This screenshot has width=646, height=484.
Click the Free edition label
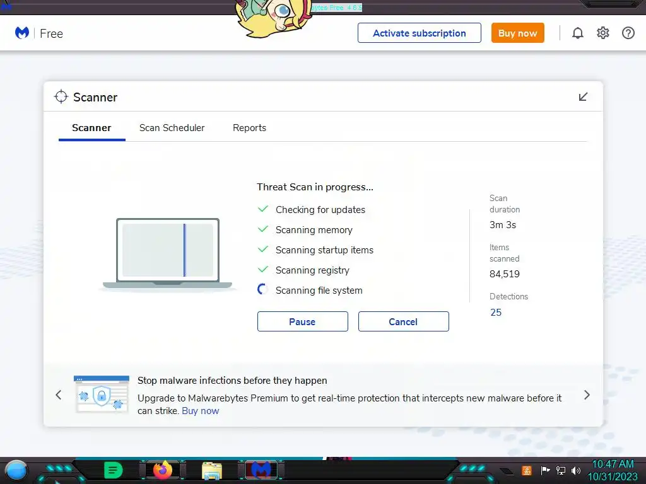click(x=52, y=33)
